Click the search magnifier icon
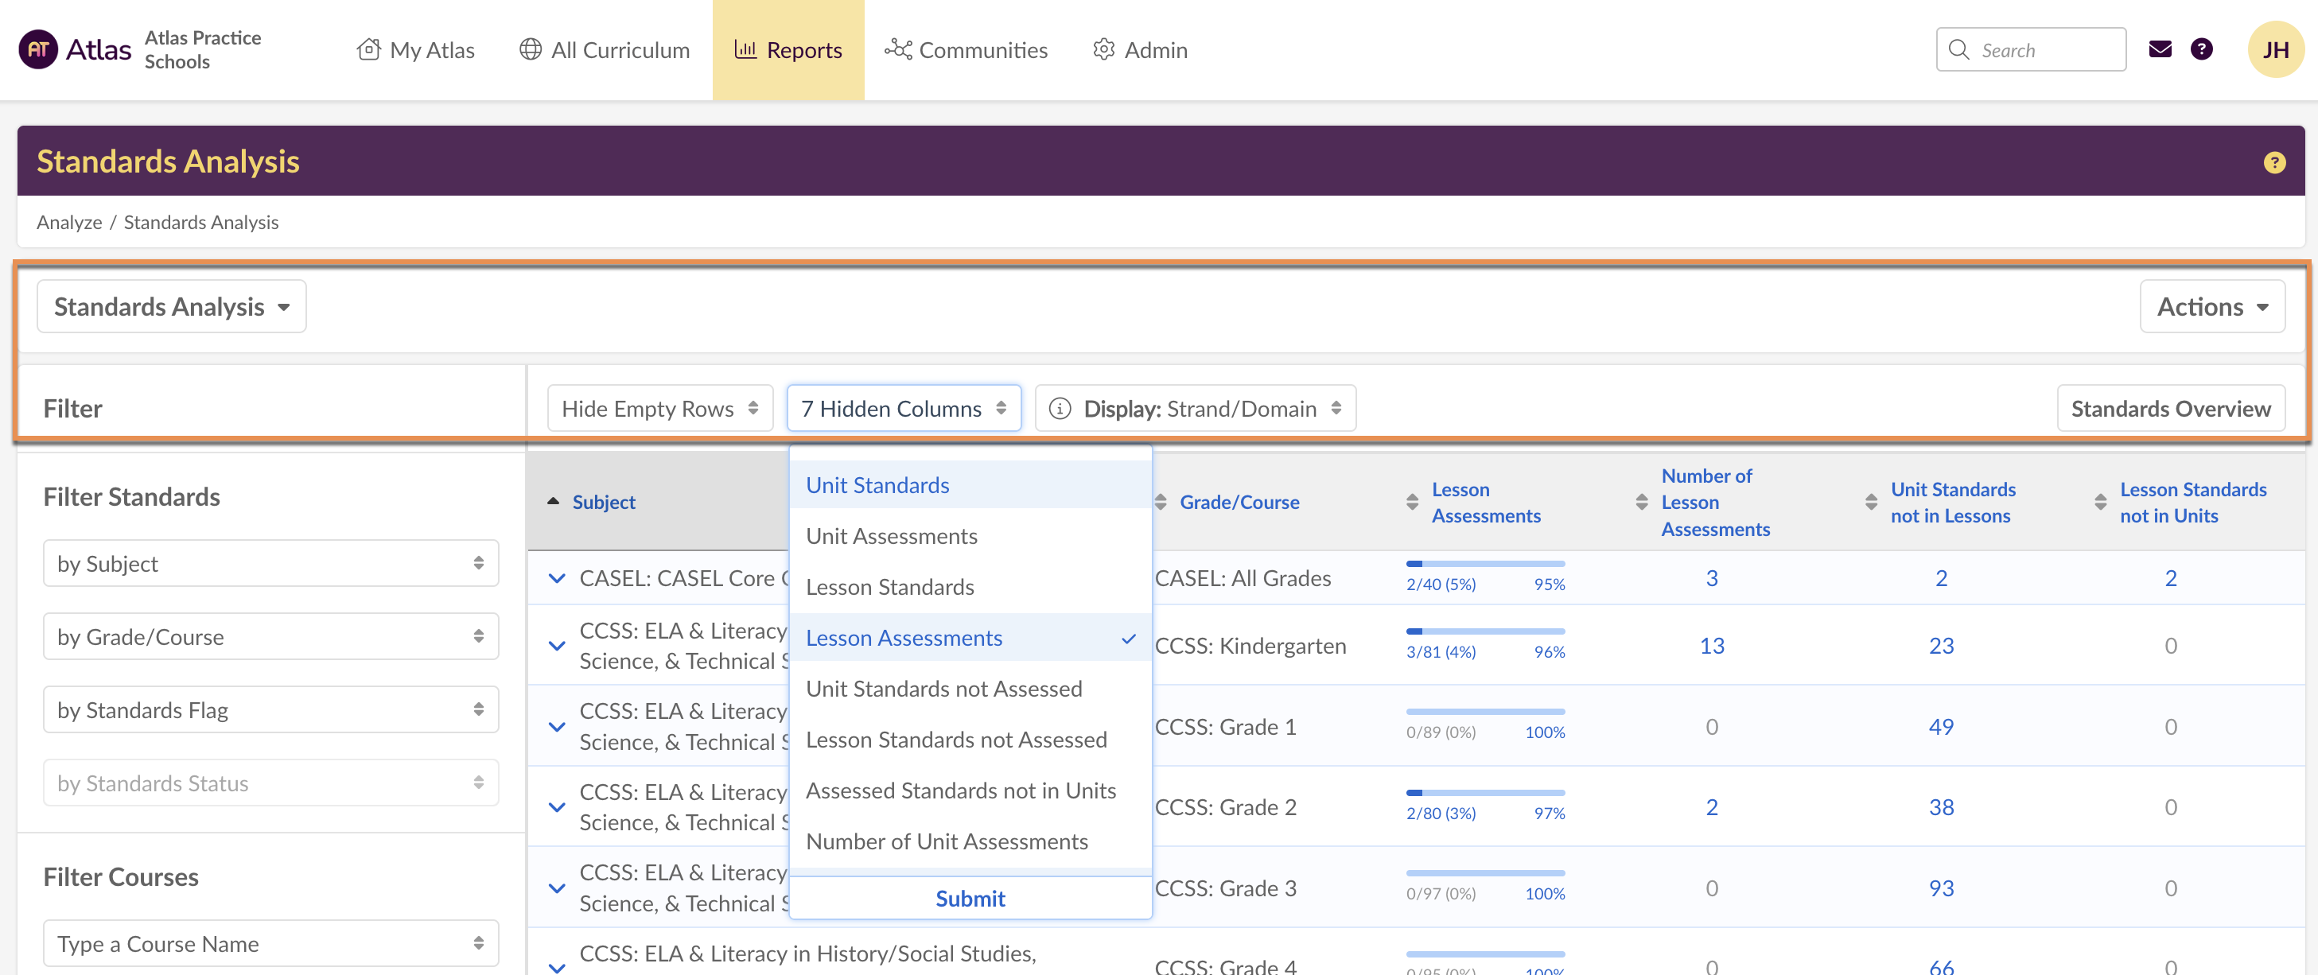Viewport: 2318px width, 975px height. [x=1958, y=49]
